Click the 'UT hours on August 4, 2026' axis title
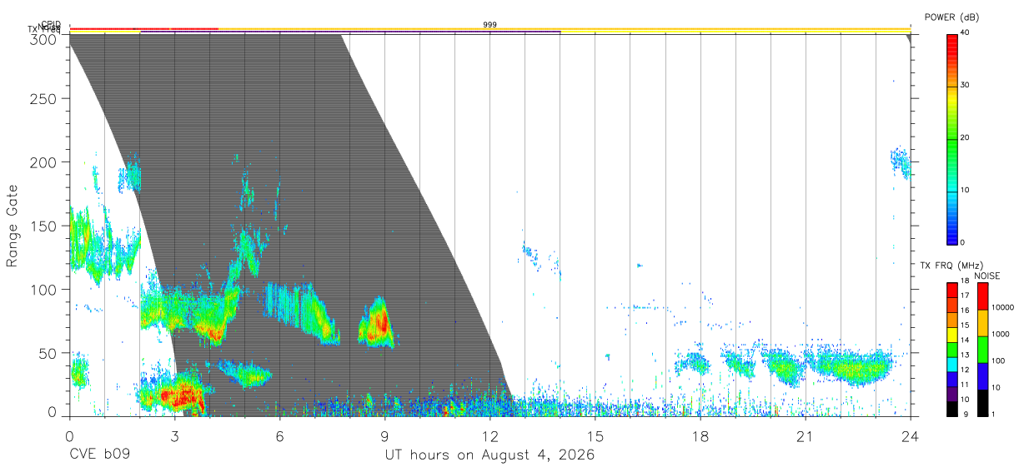This screenshot has width=1024, height=472. click(489, 456)
